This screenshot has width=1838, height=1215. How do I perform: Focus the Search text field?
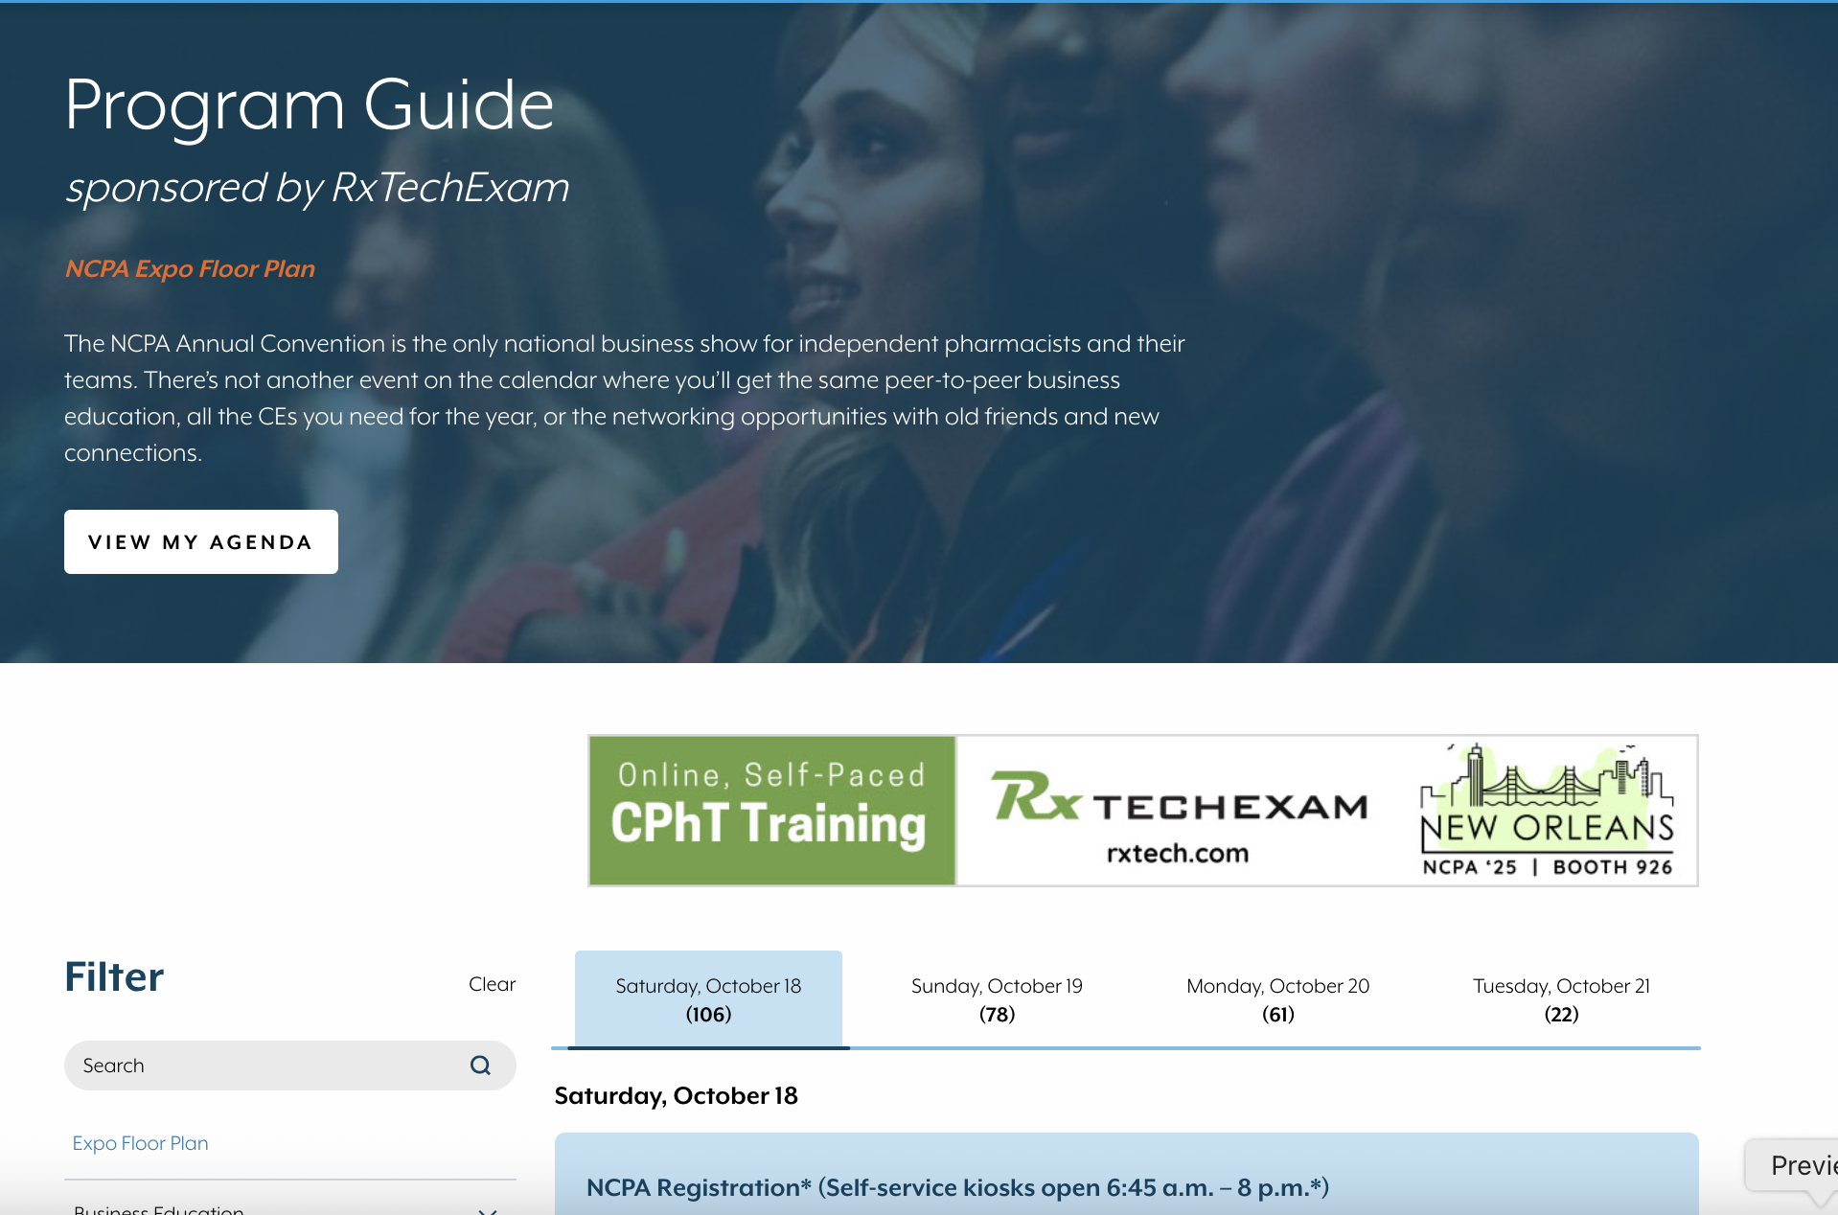[x=268, y=1066]
